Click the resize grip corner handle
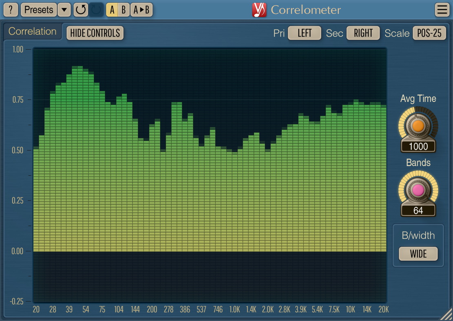 click(446, 314)
